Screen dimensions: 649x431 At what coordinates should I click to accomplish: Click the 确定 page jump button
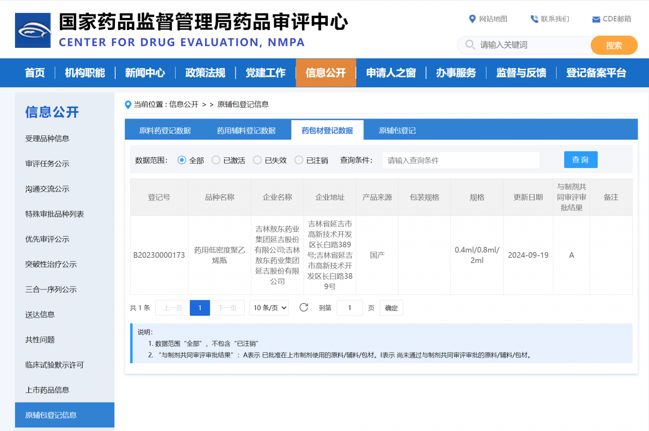click(x=391, y=308)
